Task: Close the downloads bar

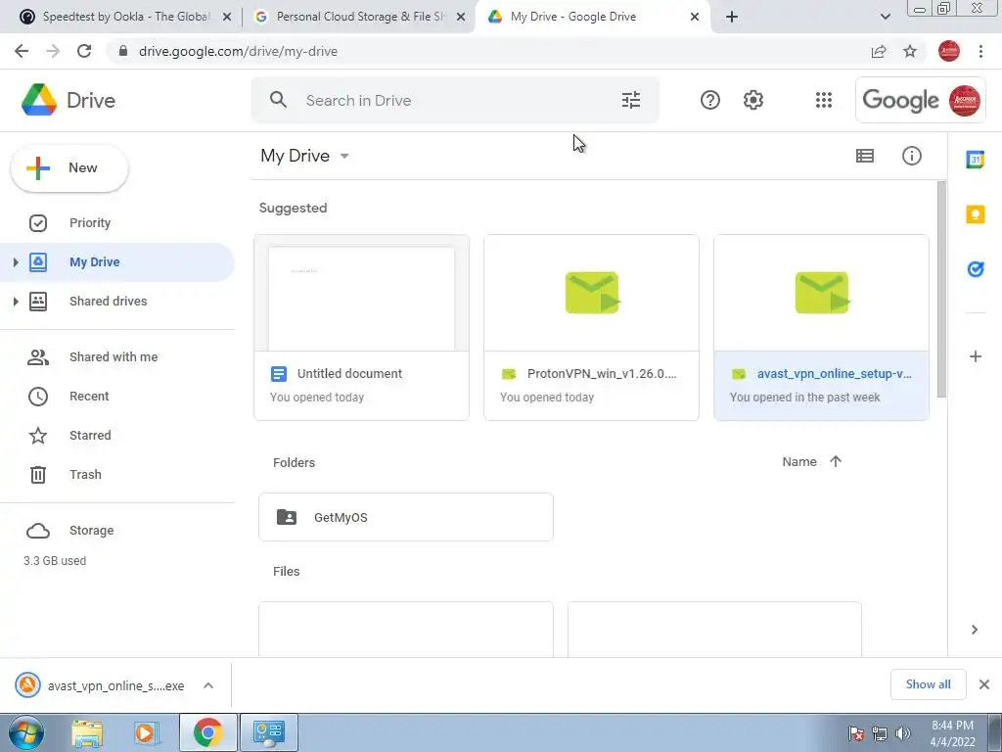Action: 984,684
